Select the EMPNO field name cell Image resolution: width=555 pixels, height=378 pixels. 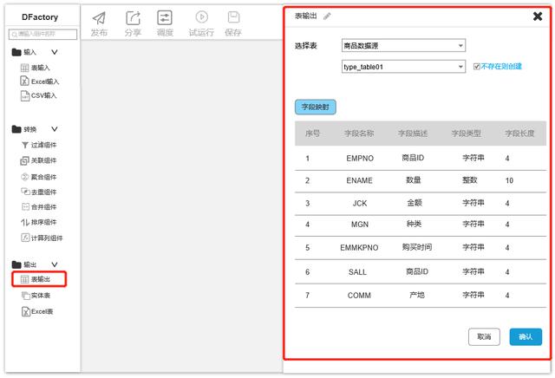[360, 158]
